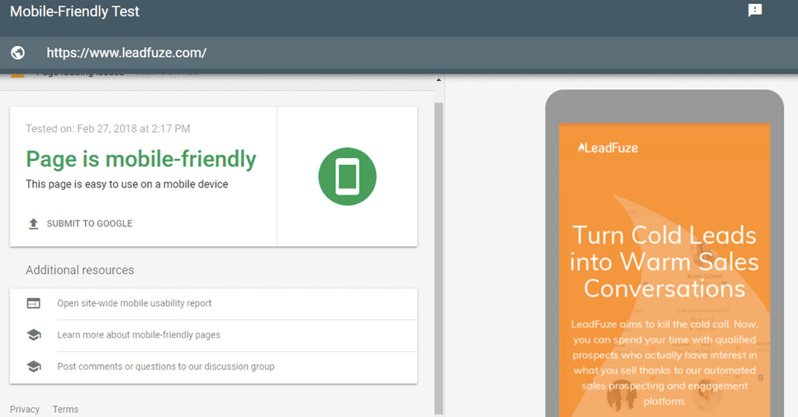Viewport: 798px width, 417px height.
Task: Click 'Turn Cold Leads' headline in preview
Action: coord(664,261)
